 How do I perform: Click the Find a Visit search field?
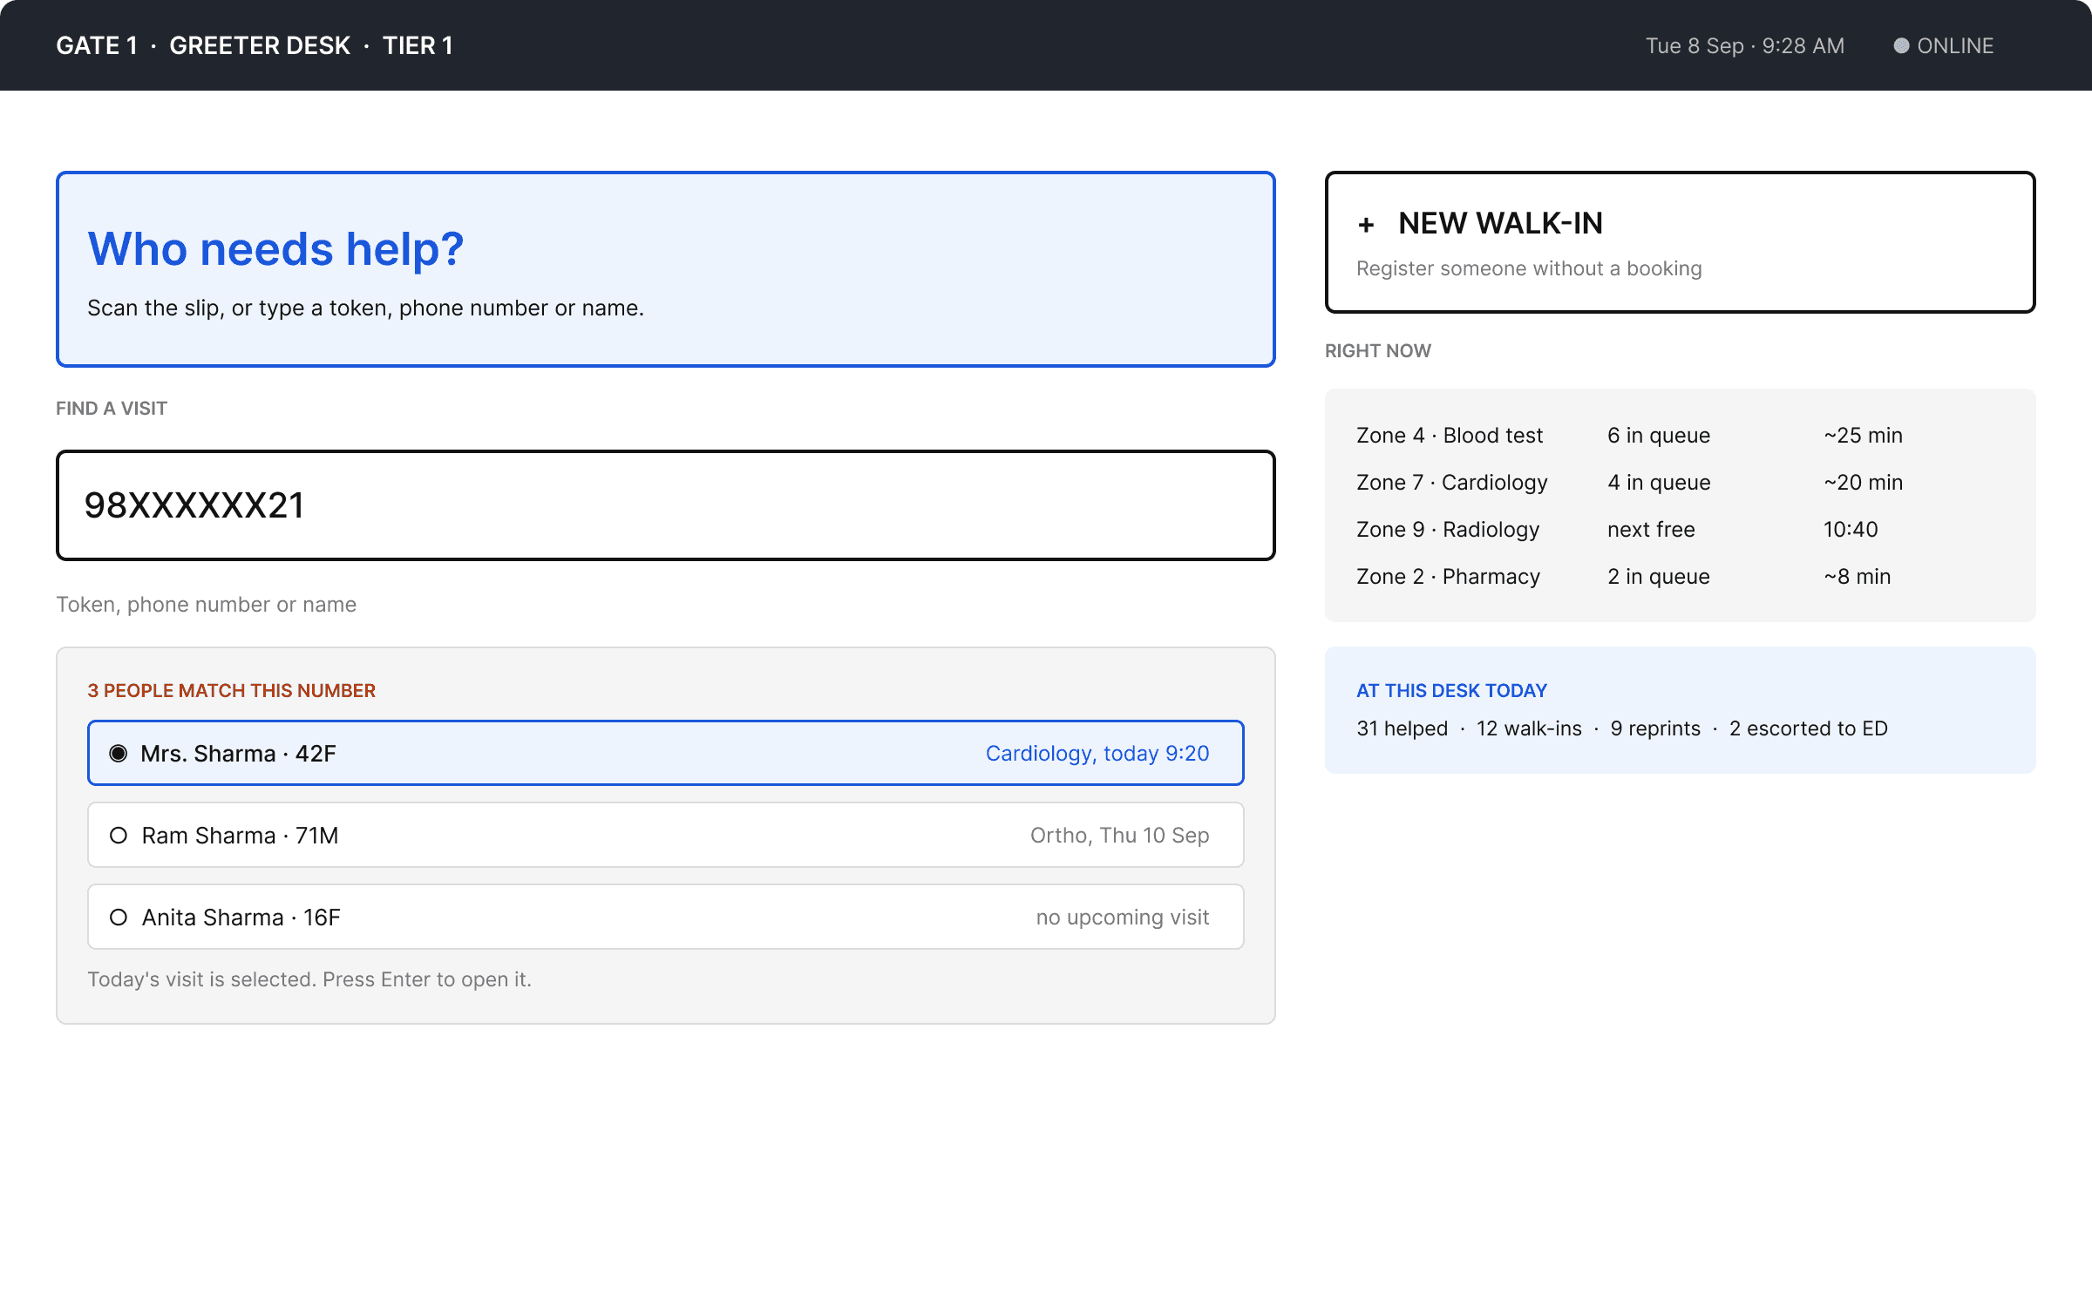click(665, 505)
